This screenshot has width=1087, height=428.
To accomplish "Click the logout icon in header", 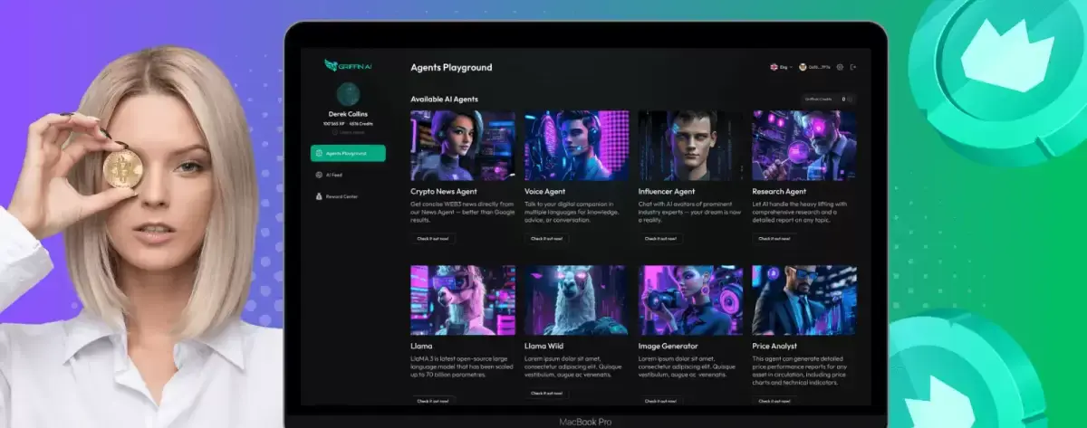I will (x=853, y=67).
